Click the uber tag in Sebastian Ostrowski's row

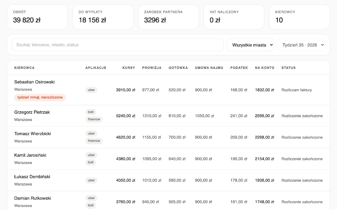pos(91,90)
